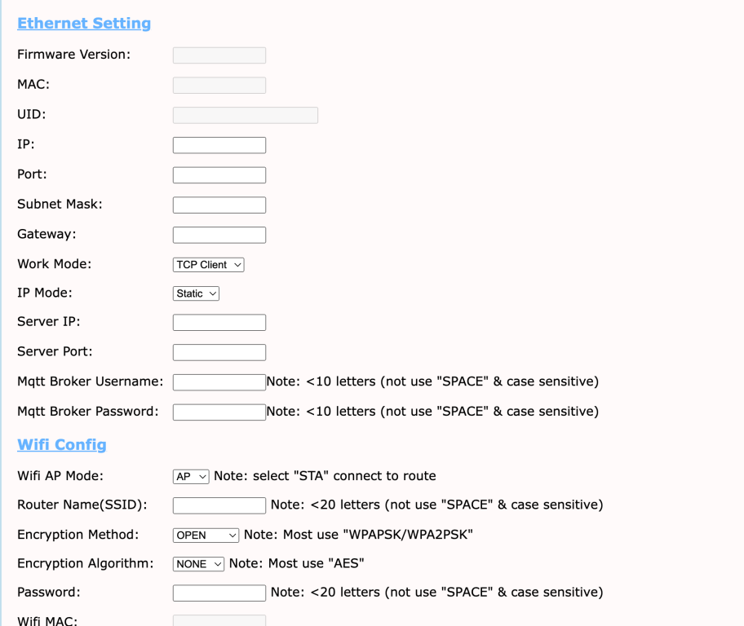This screenshot has height=626, width=744.
Task: Click the disabled Firmware Version field
Action: (x=219, y=55)
